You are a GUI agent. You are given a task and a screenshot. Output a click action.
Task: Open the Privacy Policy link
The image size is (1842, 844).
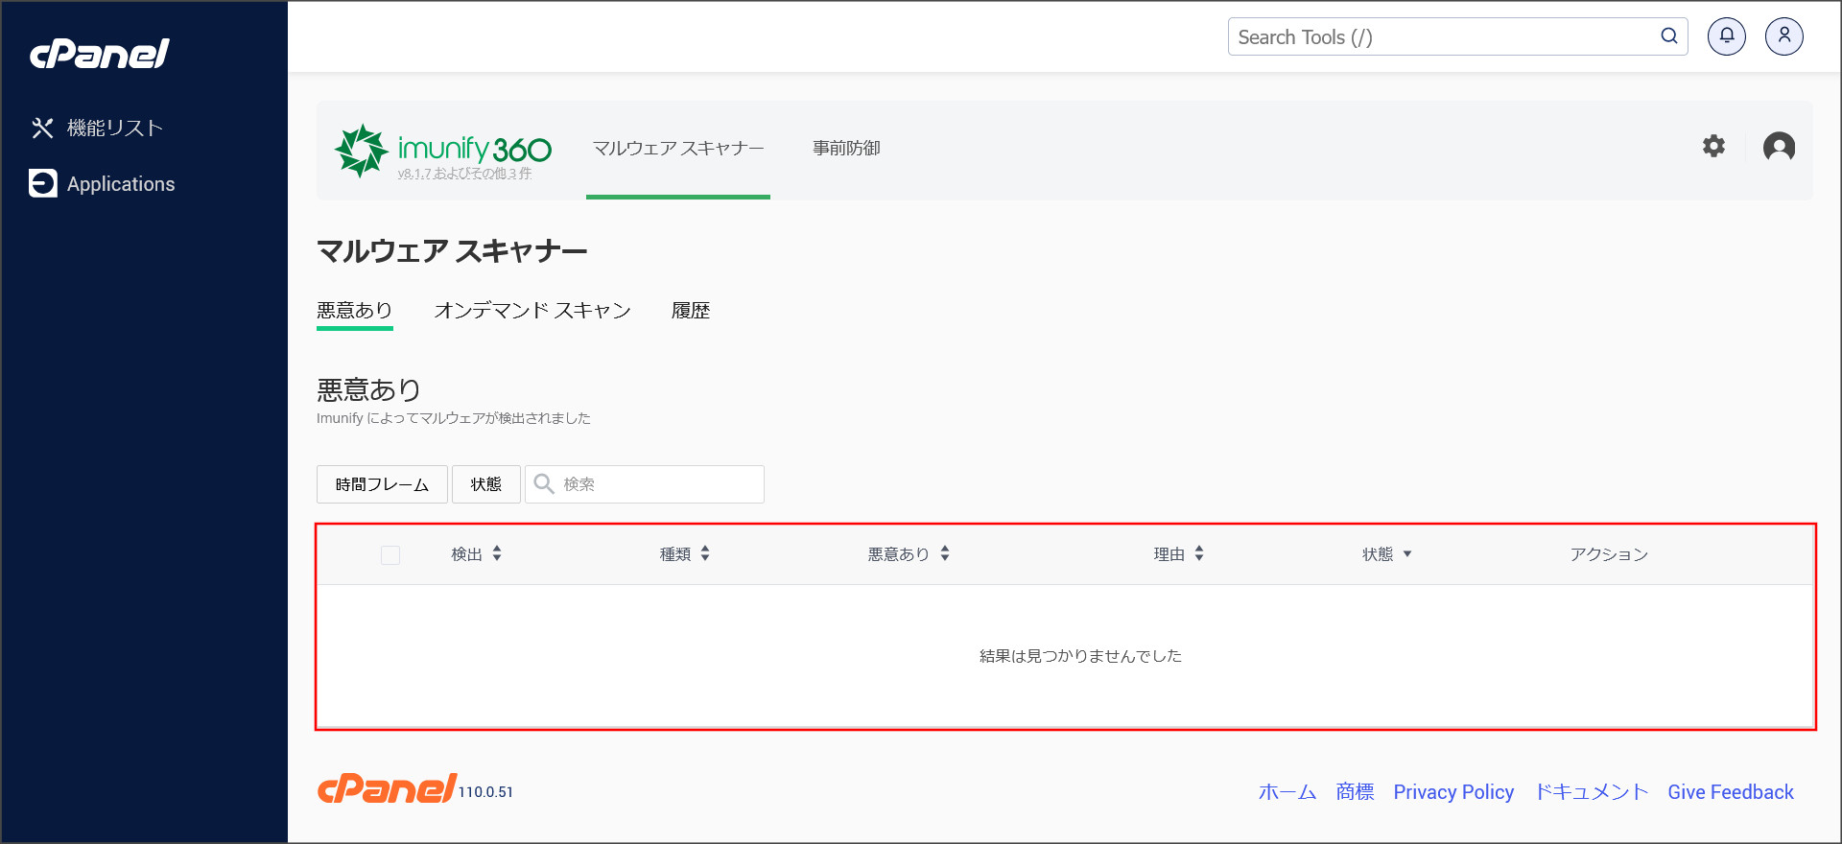(1453, 792)
